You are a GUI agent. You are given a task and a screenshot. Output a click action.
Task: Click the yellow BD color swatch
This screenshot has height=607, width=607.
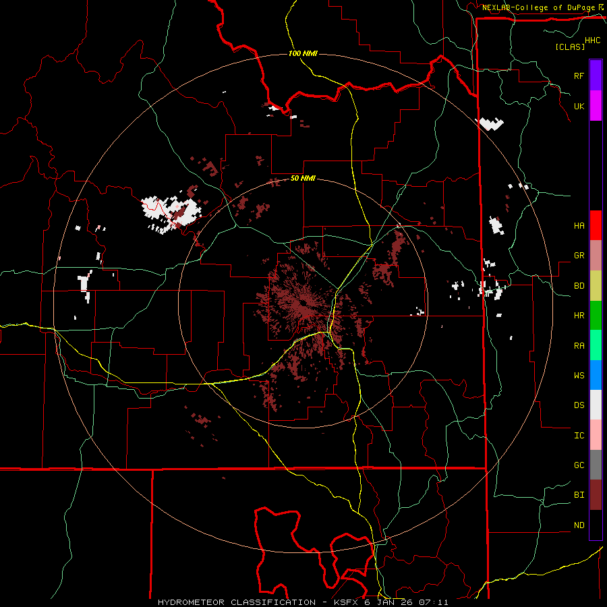pos(596,286)
